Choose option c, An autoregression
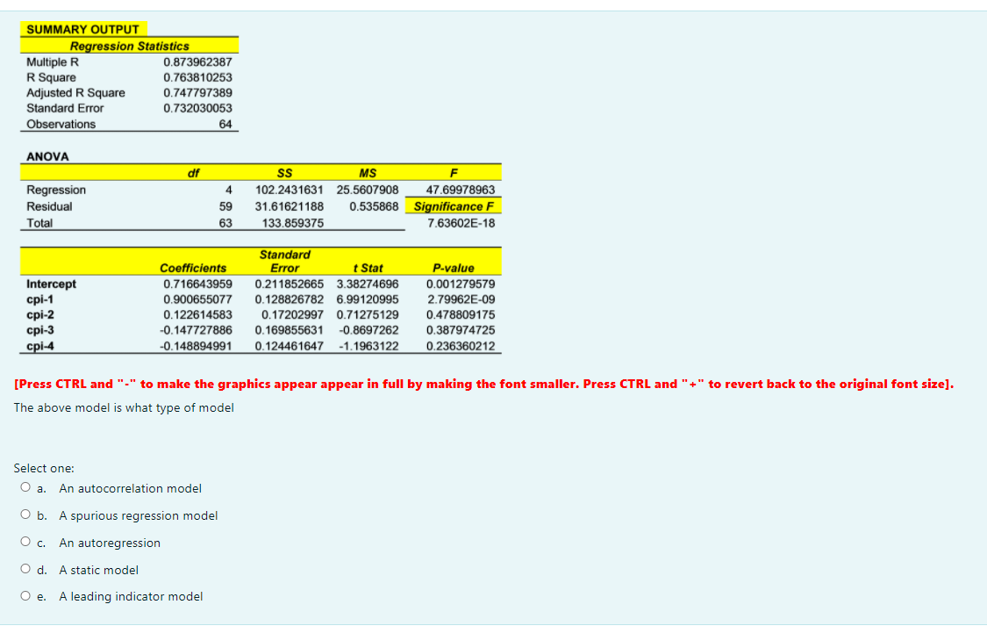This screenshot has height=626, width=987. 25,542
